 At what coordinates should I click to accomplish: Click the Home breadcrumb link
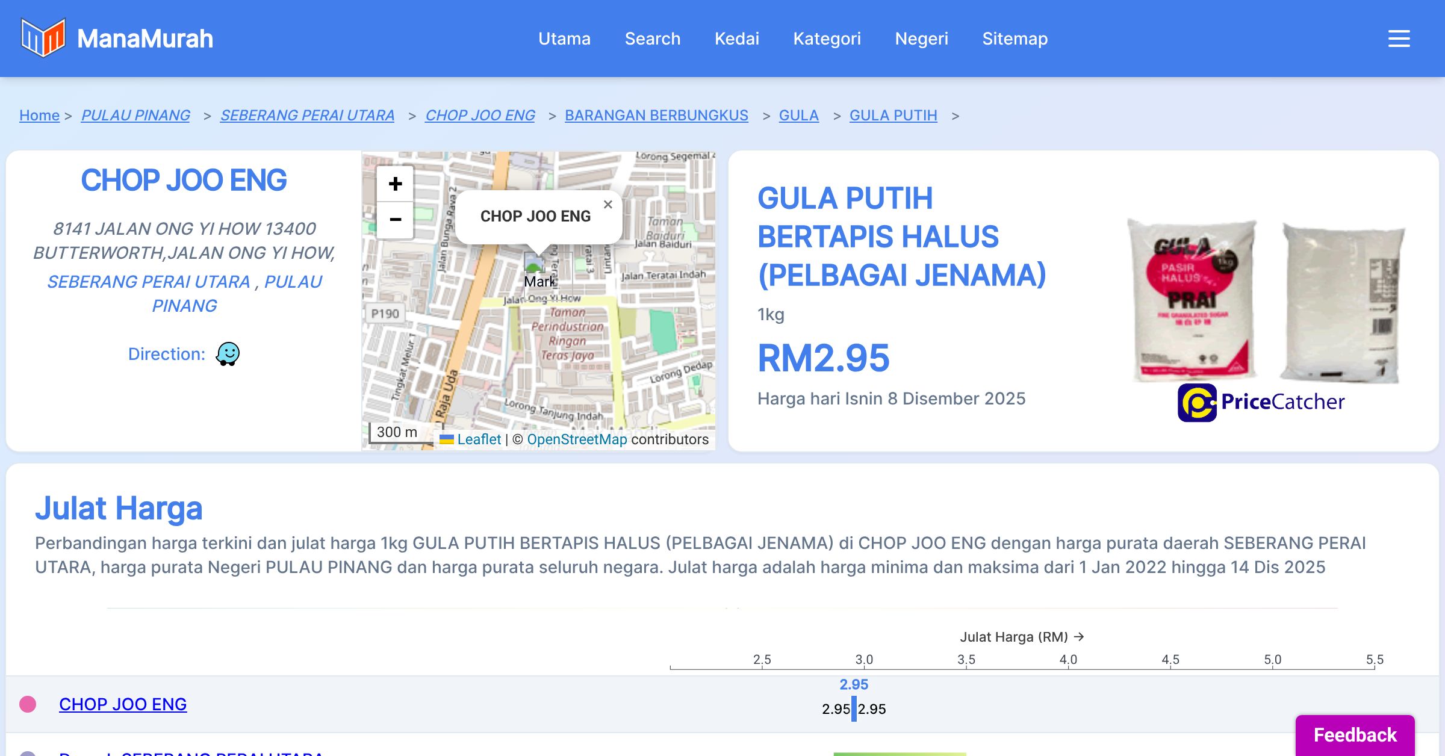tap(39, 115)
